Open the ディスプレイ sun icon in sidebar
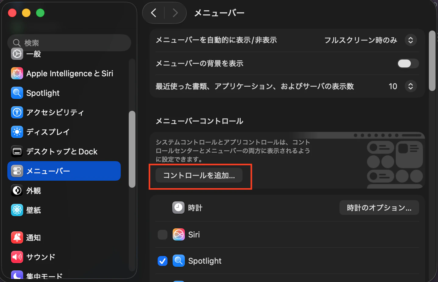Viewport: 438px width, 282px height. 17,132
